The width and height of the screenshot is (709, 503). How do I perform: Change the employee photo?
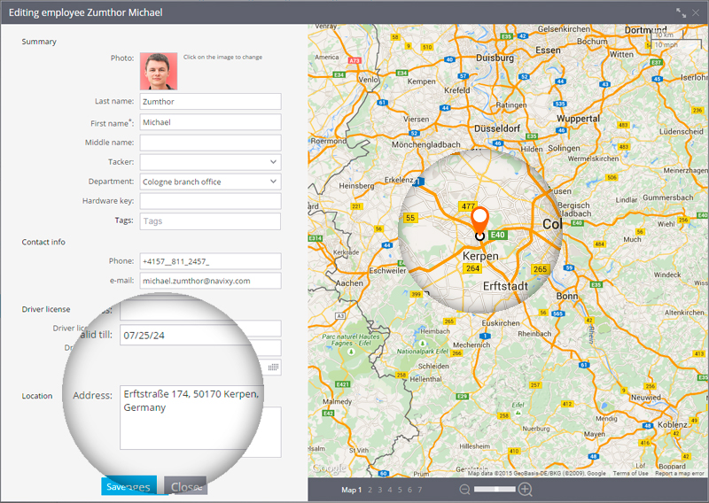coord(159,72)
